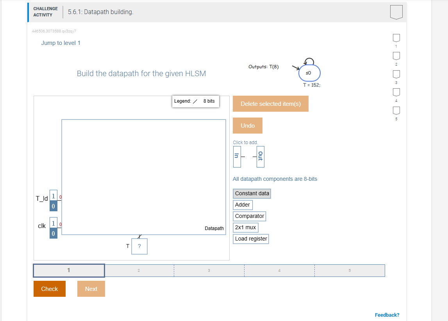Select the Constant data component

(x=252, y=193)
